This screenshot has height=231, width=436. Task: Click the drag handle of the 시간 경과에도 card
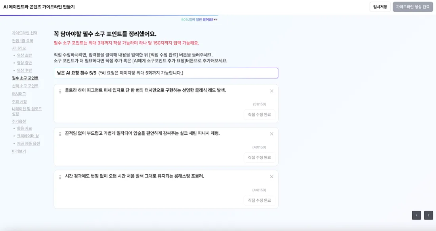[60, 177]
